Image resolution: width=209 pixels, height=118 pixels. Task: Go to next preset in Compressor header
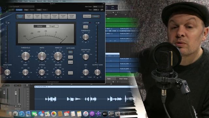pyautogui.click(x=13, y=10)
